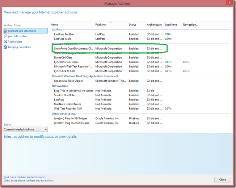
Task: Click load time of Microsoft Web Test Recorder
Action: tap(168, 67)
